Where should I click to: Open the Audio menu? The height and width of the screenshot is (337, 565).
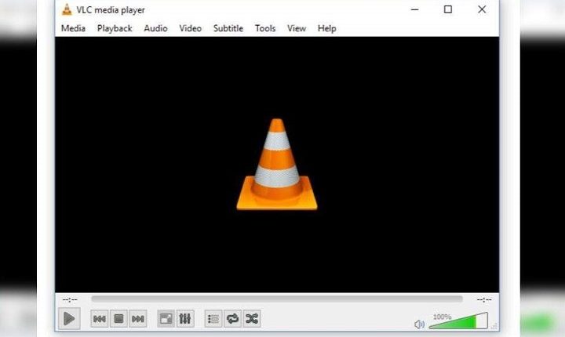pos(155,28)
